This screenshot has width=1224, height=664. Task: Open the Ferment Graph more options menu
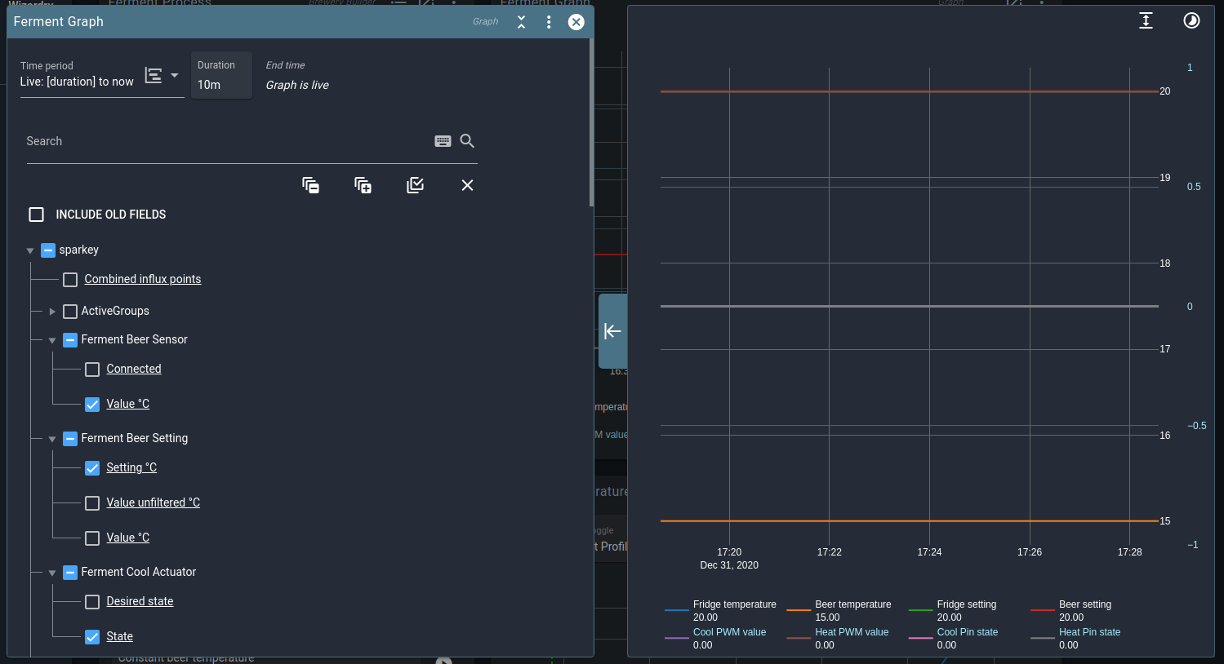tap(549, 22)
